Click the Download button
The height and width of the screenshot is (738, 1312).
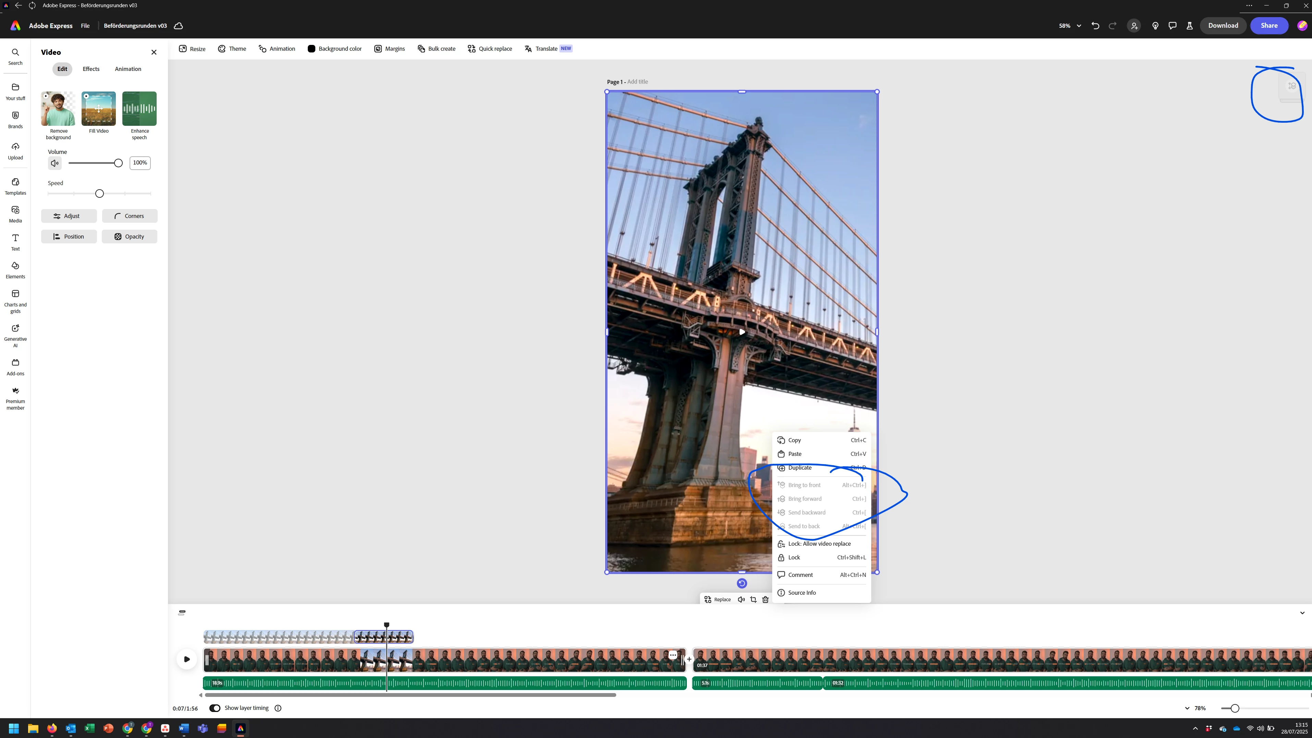(1223, 25)
